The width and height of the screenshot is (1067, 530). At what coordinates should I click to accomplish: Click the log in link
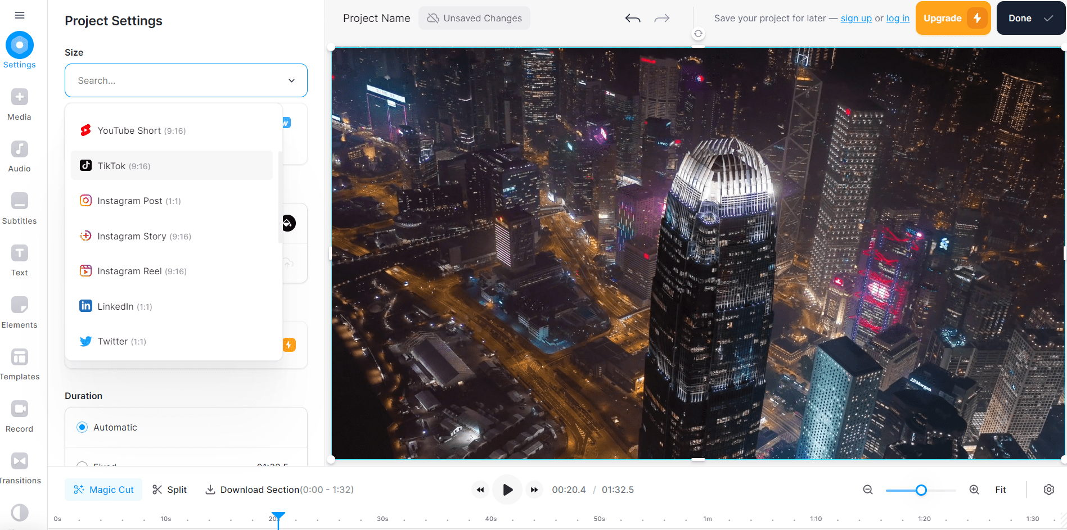tap(897, 18)
